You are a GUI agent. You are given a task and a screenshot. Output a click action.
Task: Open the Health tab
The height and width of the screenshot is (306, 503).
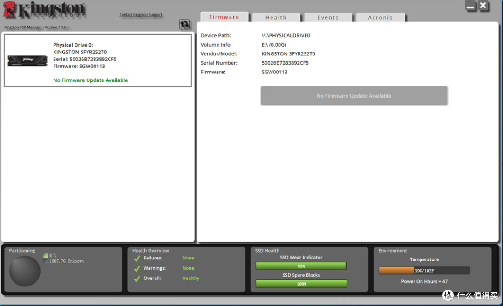click(x=276, y=17)
